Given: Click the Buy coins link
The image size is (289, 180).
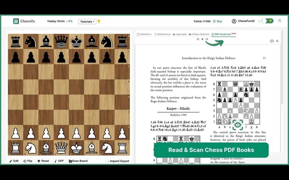Looking at the screenshot, I should click(x=218, y=21).
